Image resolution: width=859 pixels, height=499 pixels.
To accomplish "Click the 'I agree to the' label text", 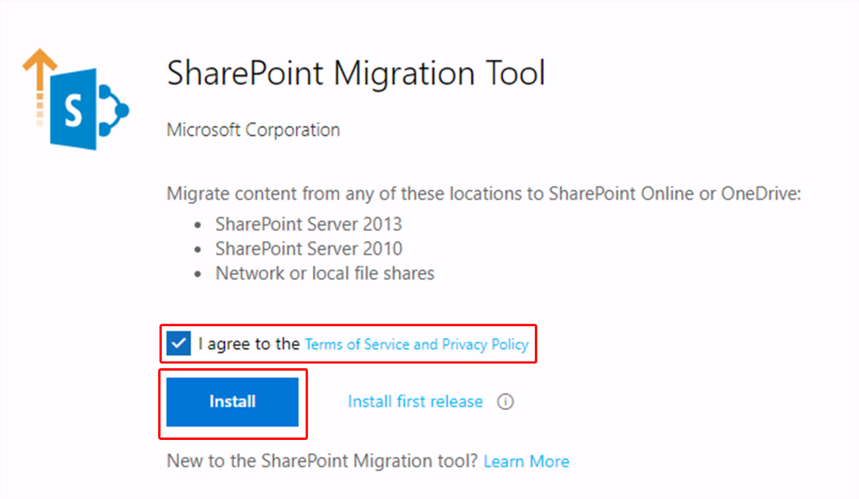I will (249, 344).
